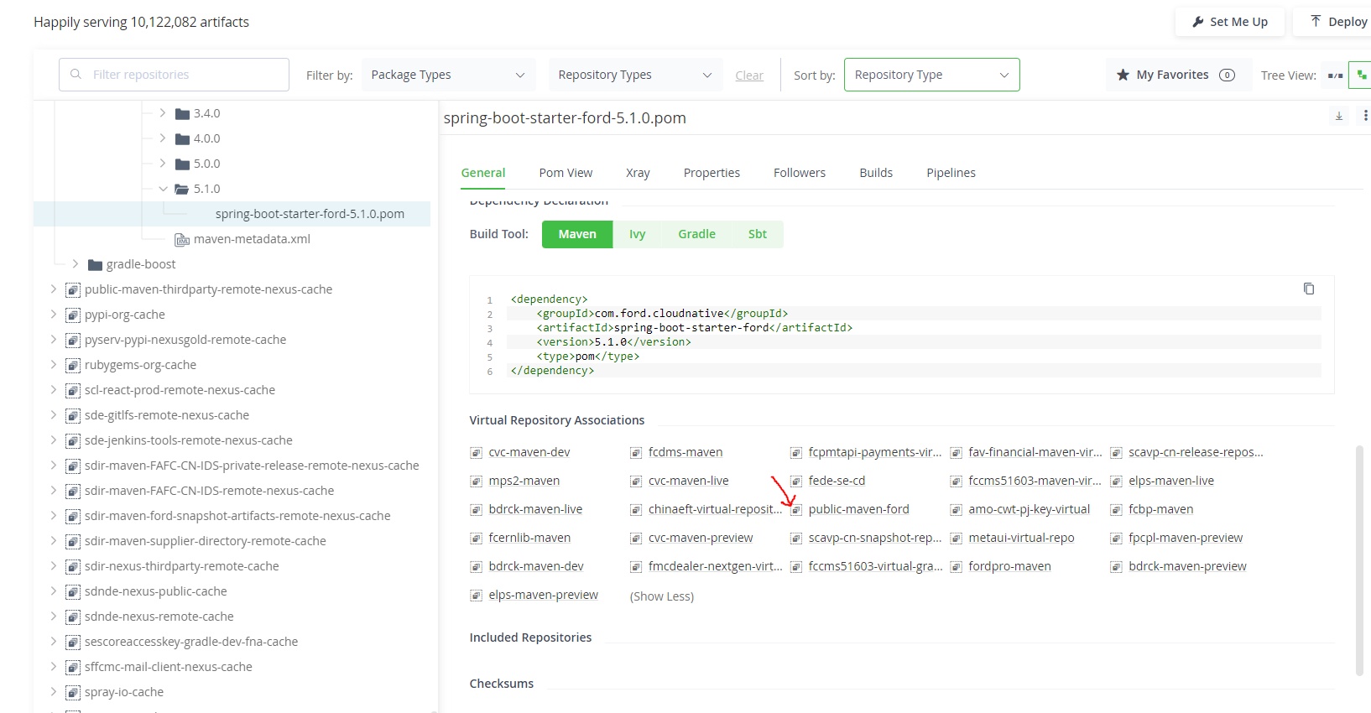Screen dimensions: 1371x713
Task: Open the Properties tab
Action: 712,173
